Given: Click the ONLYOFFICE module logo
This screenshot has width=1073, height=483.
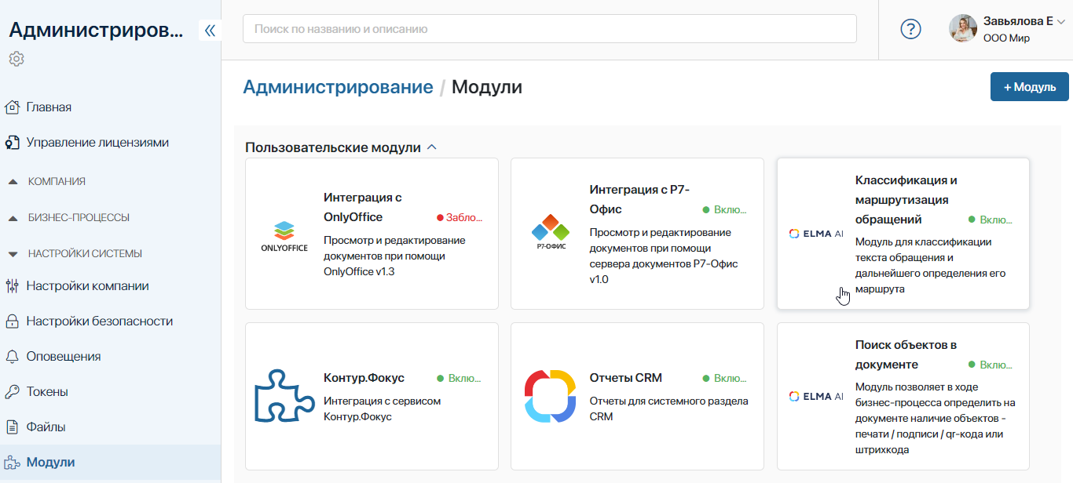Looking at the screenshot, I should tap(284, 233).
